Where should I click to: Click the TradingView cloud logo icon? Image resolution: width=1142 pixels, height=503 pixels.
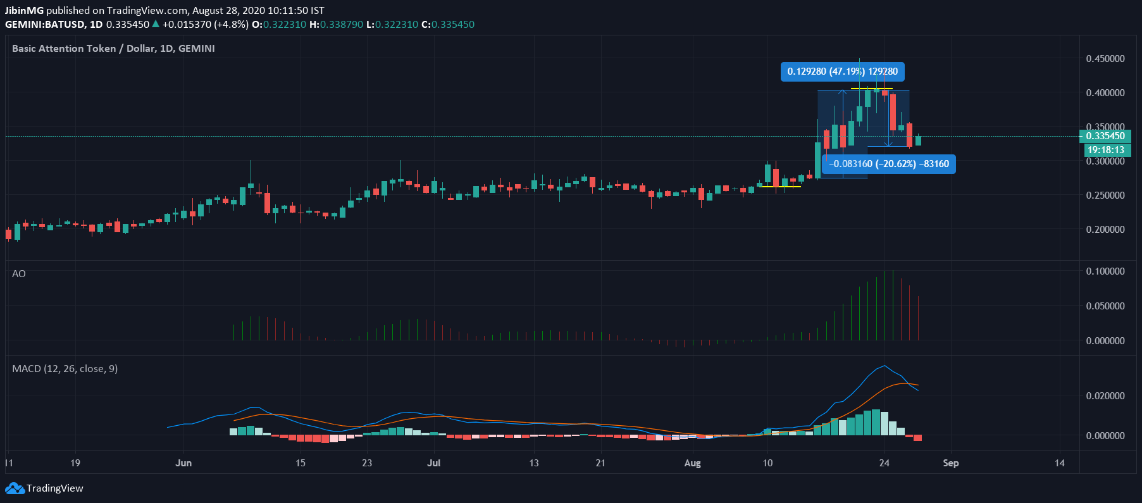click(14, 488)
